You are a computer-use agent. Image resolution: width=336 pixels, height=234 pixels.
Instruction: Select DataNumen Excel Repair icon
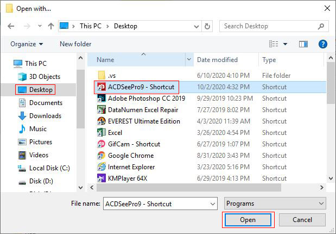(102, 110)
